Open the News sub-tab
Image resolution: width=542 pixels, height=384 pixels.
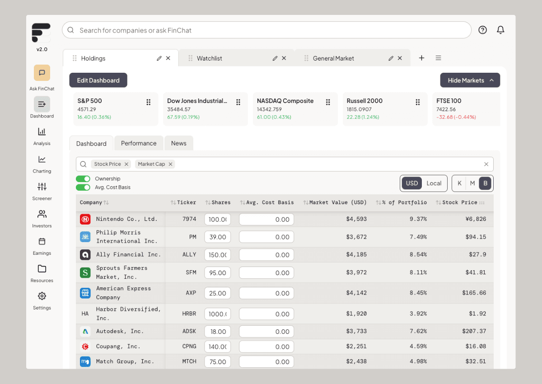coord(178,143)
